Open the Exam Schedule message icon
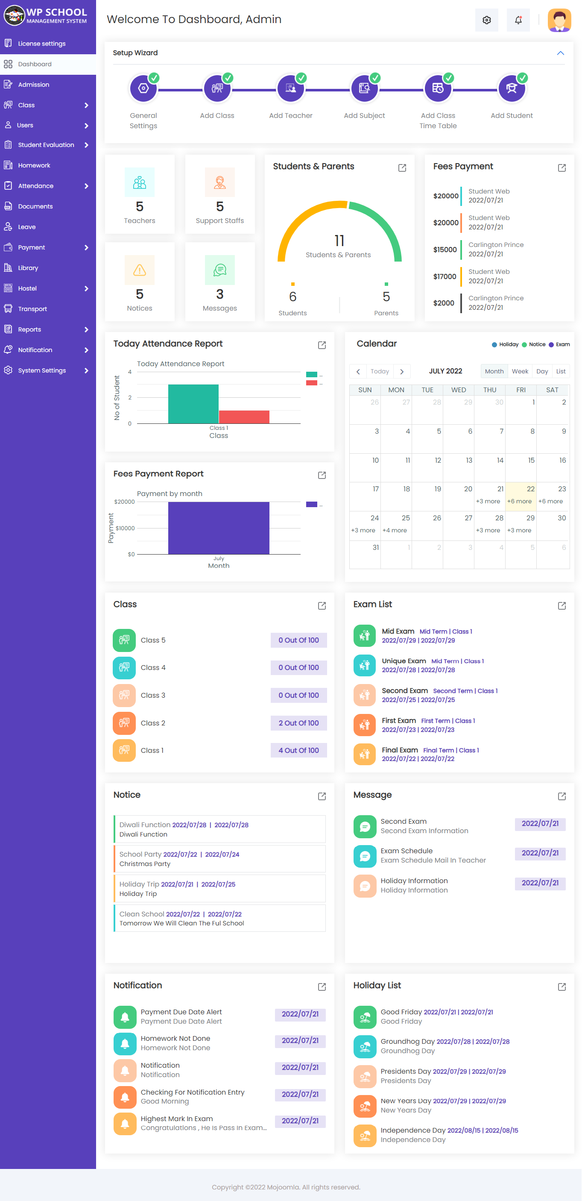This screenshot has height=1201, width=582. click(365, 857)
